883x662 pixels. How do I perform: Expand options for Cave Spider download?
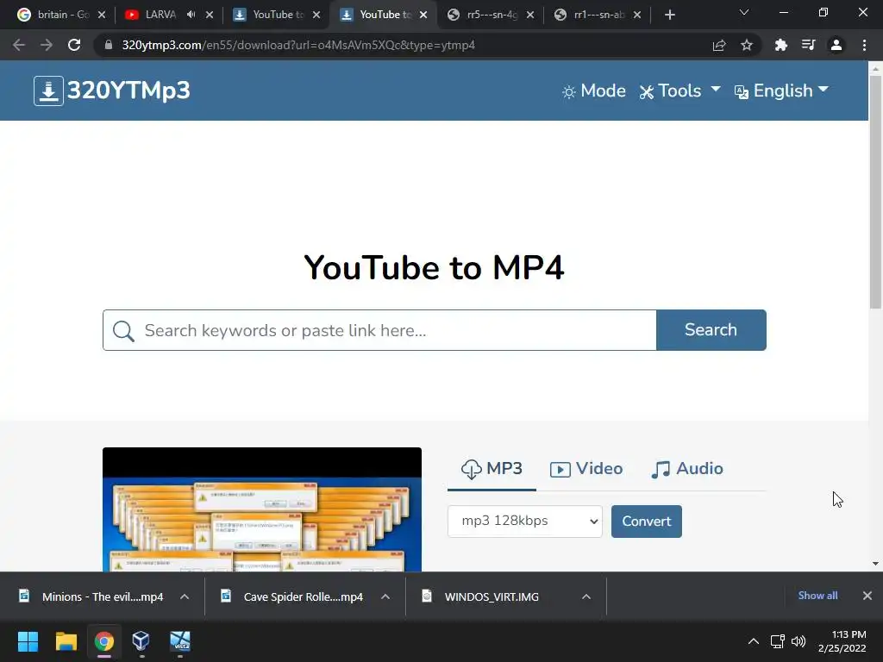(385, 596)
